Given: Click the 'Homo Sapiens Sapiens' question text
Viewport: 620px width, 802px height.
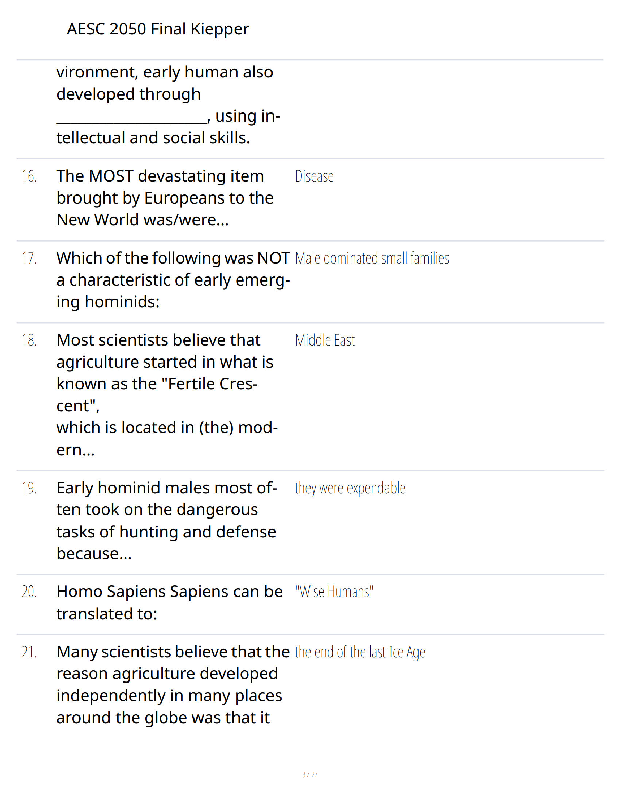Looking at the screenshot, I should [170, 603].
